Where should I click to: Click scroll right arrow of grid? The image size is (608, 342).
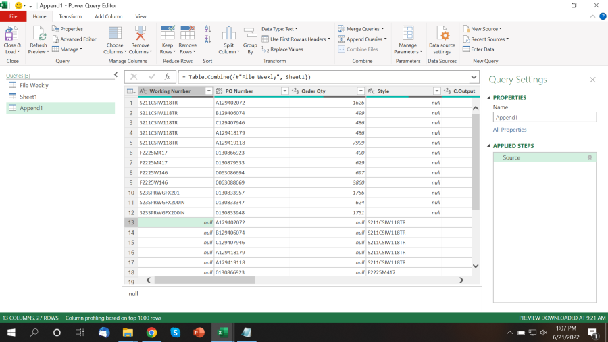pyautogui.click(x=461, y=280)
